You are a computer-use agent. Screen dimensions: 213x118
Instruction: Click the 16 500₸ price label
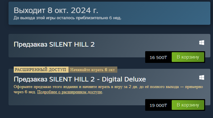coord(158,57)
